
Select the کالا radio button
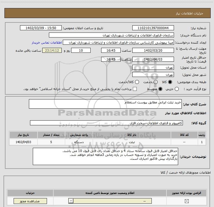click(x=170, y=82)
